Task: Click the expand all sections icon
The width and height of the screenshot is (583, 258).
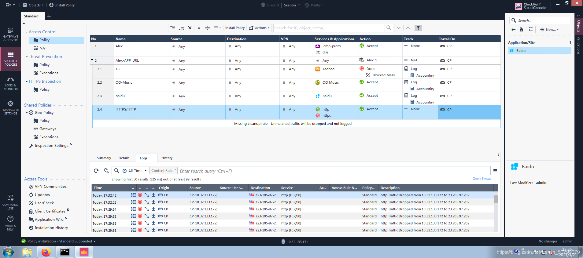Action: (199, 28)
